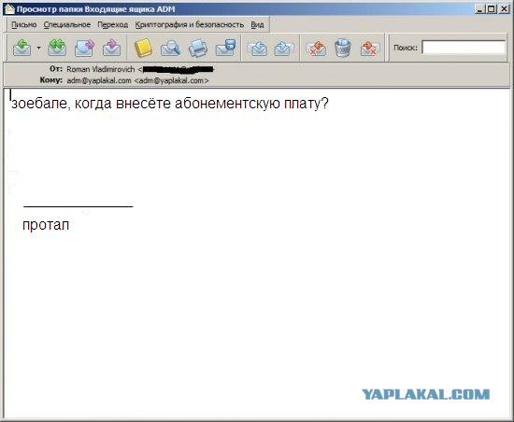Image resolution: width=514 pixels, height=422 pixels.
Task: Close the mail viewer window
Action: [504, 9]
